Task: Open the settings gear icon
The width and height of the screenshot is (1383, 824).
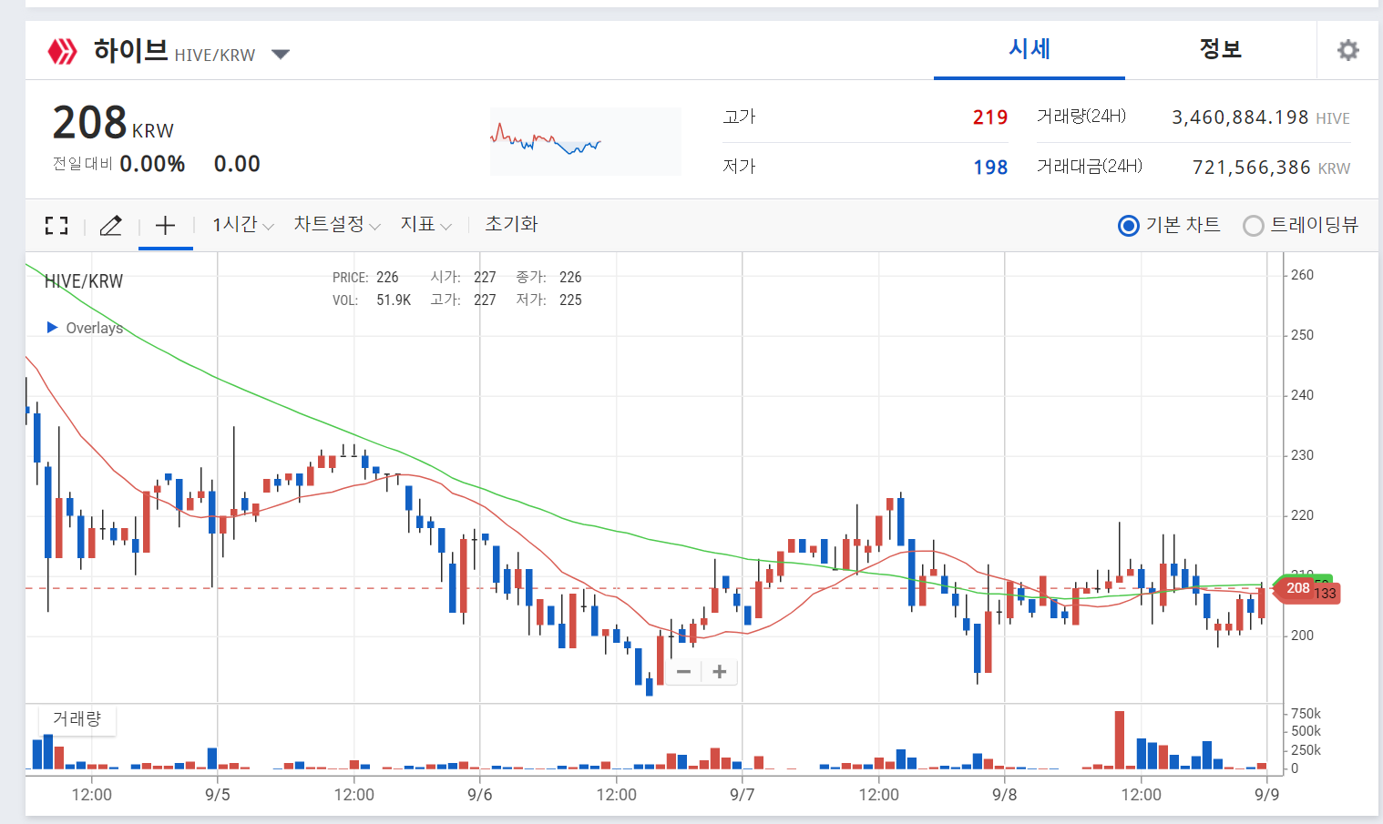Action: [x=1347, y=50]
